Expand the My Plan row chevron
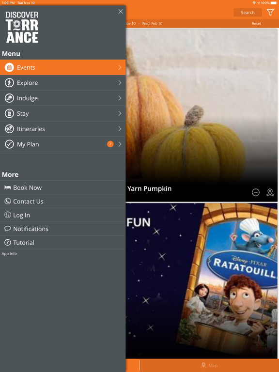Image resolution: width=279 pixels, height=372 pixels. [x=120, y=144]
